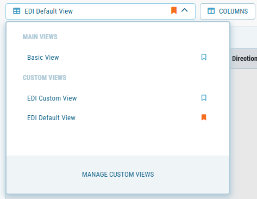Click the EDI Default View selector field text

coord(48,11)
